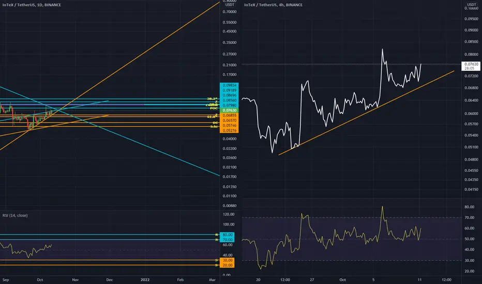The width and height of the screenshot is (482, 284).
Task: Click the orange 30.00 RSI support label
Action: pyautogui.click(x=227, y=260)
